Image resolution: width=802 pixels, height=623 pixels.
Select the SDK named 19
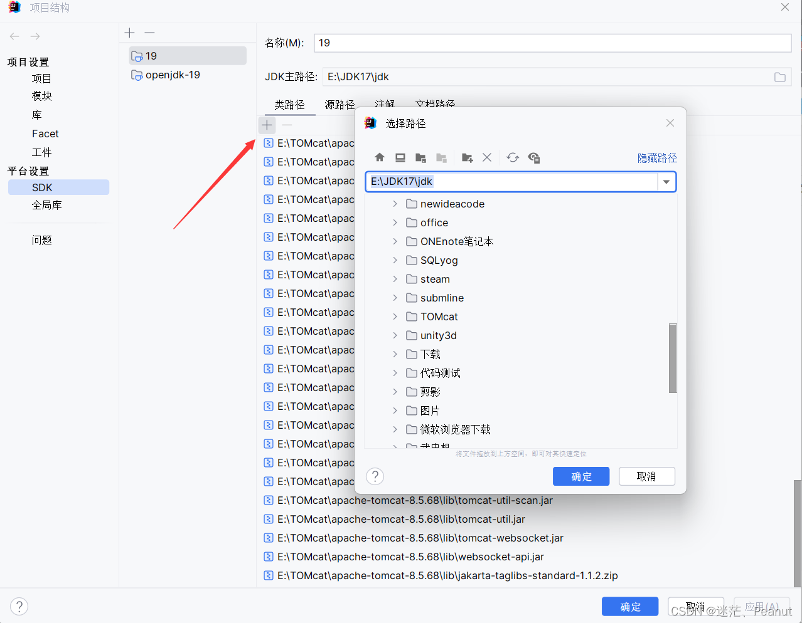188,56
